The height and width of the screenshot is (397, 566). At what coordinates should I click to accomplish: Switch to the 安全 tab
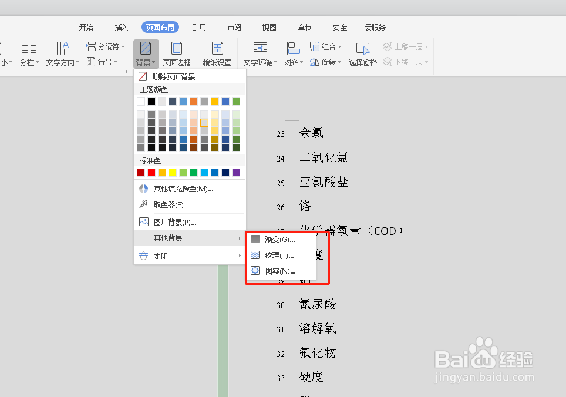pos(340,28)
